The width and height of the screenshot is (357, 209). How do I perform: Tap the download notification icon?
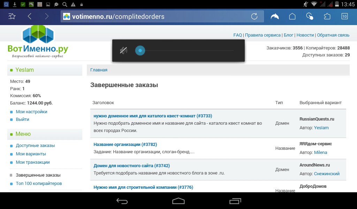[15, 4]
